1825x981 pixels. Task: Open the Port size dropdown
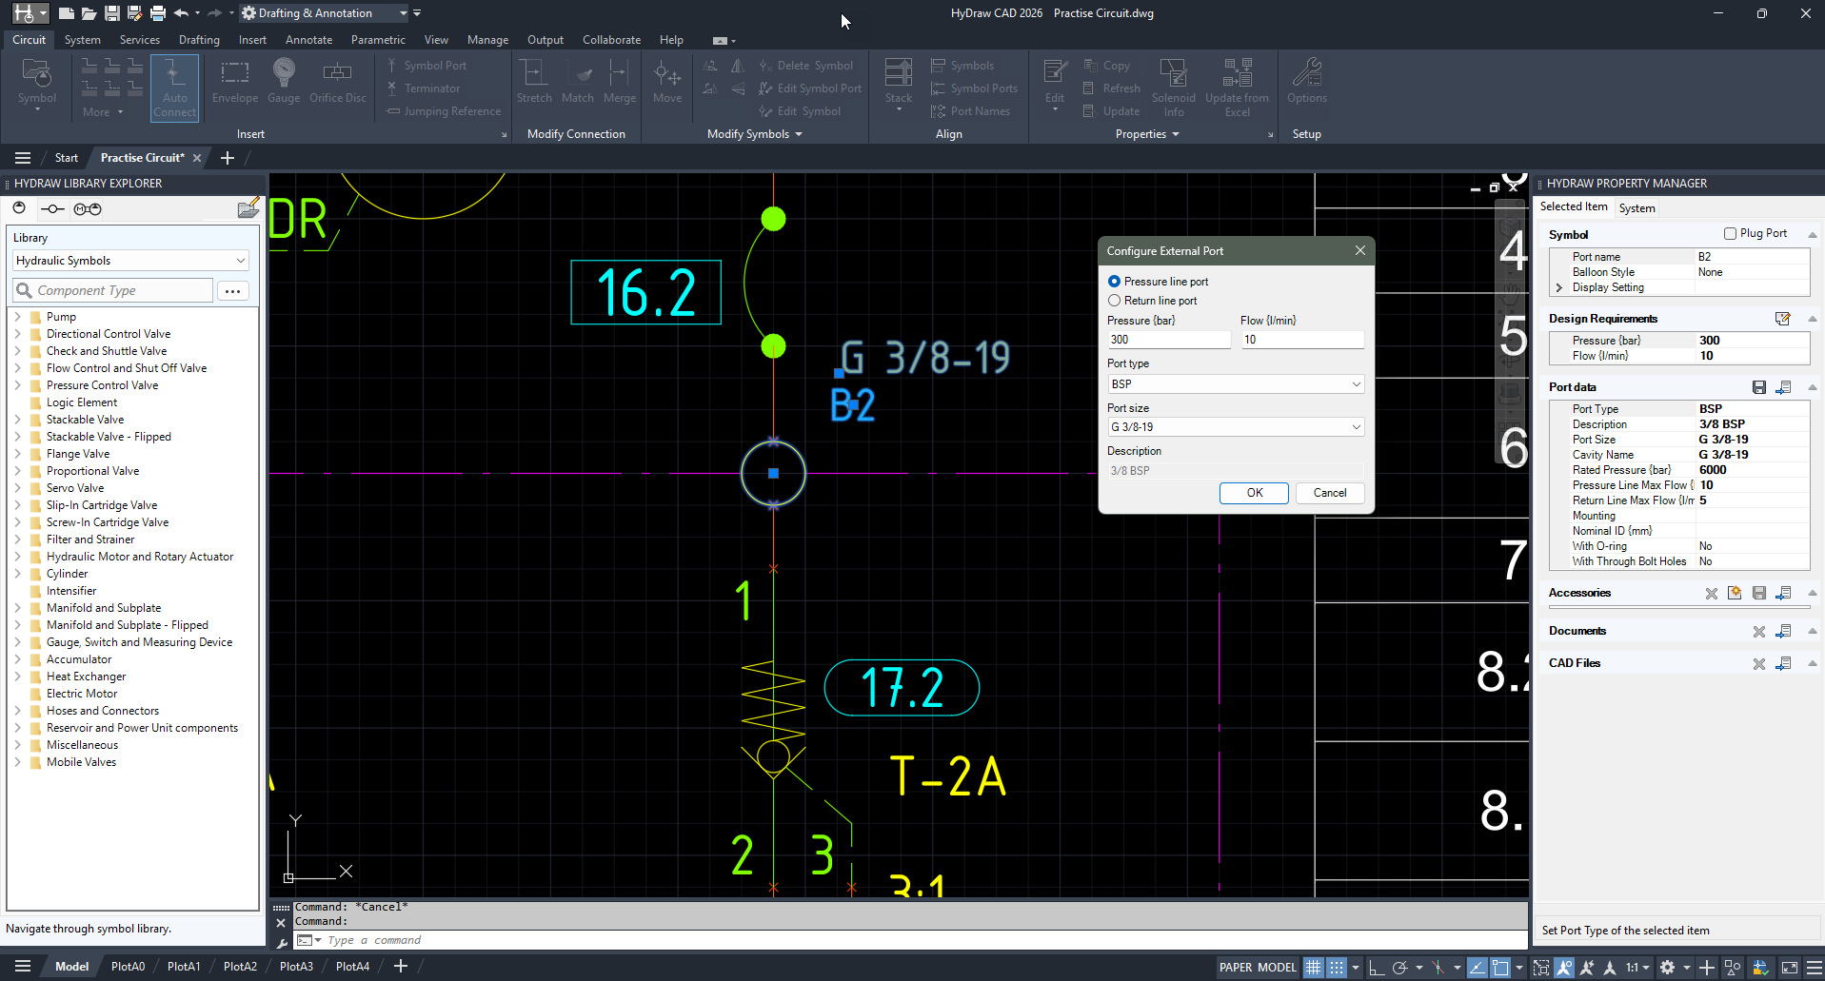[1356, 426]
